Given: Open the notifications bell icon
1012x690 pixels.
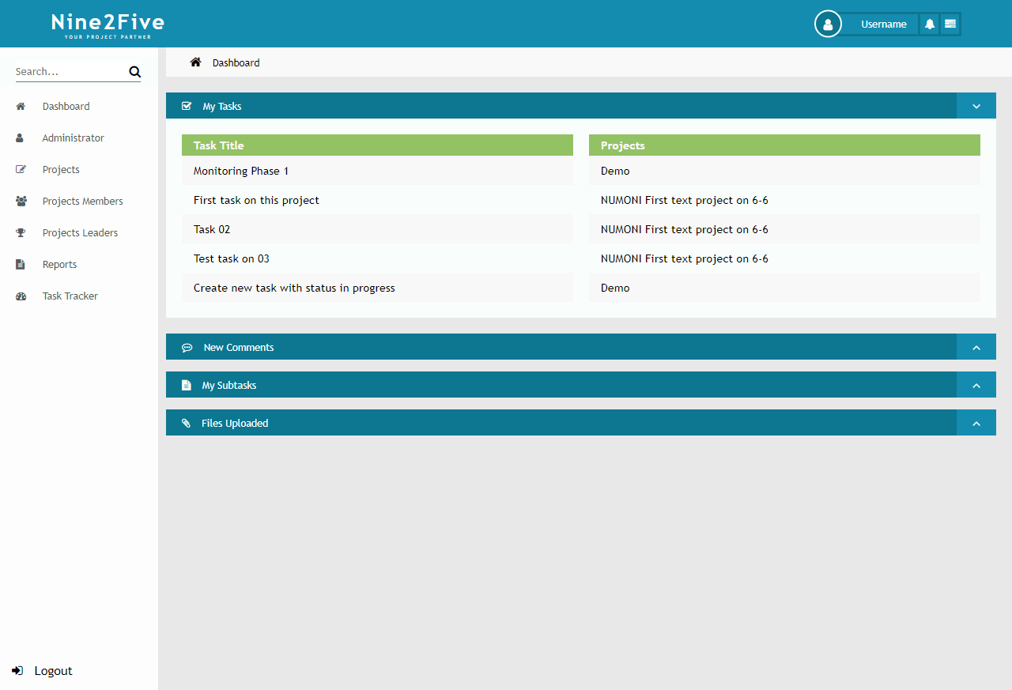Looking at the screenshot, I should pos(930,24).
